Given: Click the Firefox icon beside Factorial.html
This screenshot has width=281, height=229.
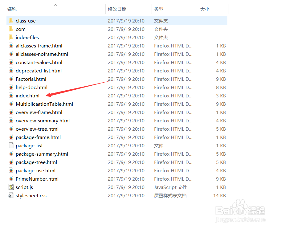Looking at the screenshot, I should pyautogui.click(x=11, y=79).
